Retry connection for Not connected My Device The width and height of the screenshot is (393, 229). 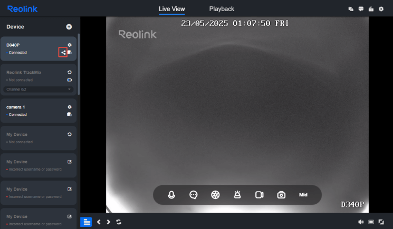coord(70,134)
